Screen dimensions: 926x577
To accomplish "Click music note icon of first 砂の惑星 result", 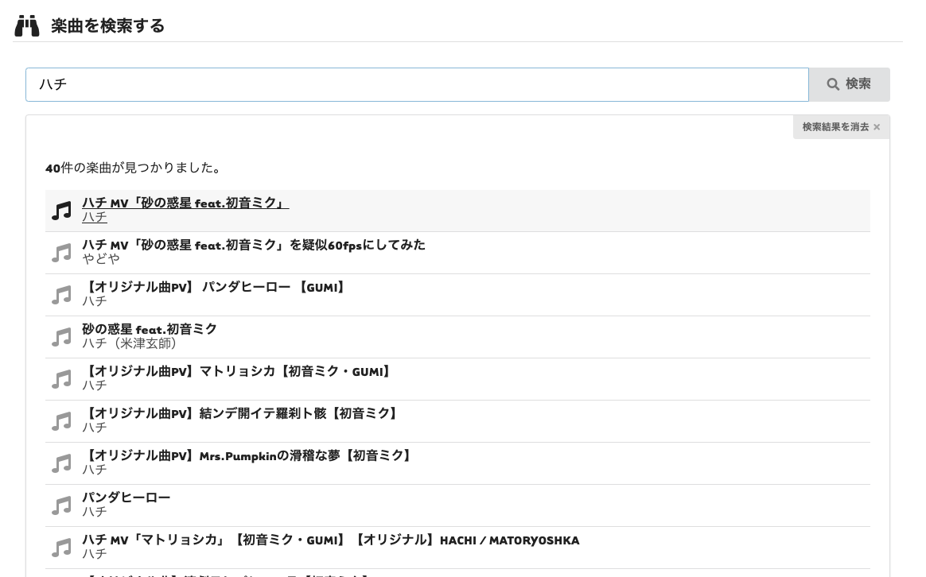I will tap(61, 211).
